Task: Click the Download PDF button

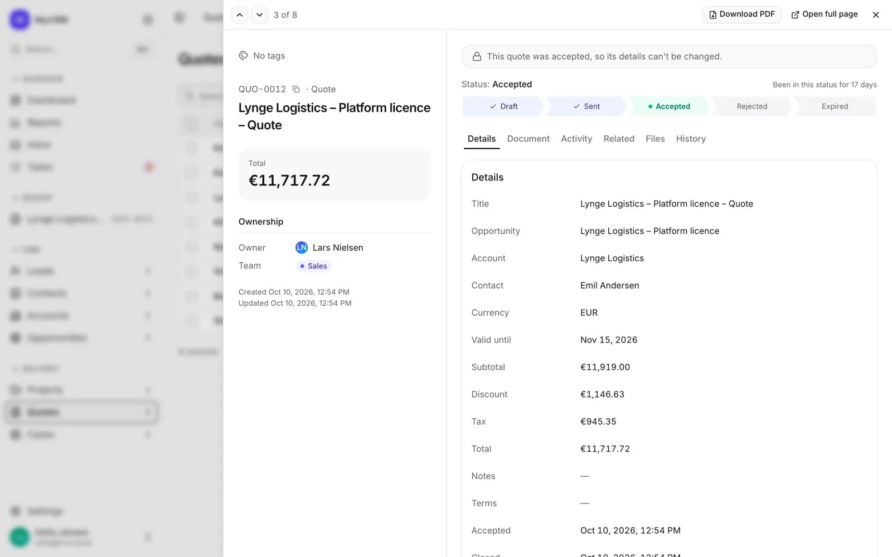Action: 741,14
